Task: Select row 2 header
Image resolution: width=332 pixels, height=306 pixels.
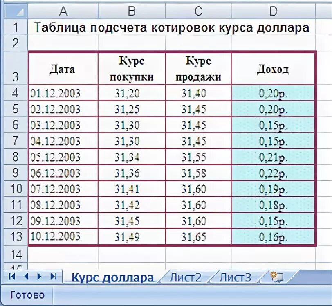Action: tap(16, 43)
